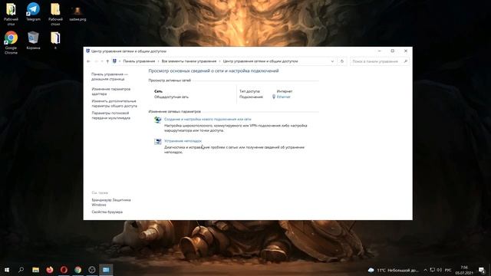Open the network icon in system tray
The height and width of the screenshot is (276, 491).
coord(433,270)
